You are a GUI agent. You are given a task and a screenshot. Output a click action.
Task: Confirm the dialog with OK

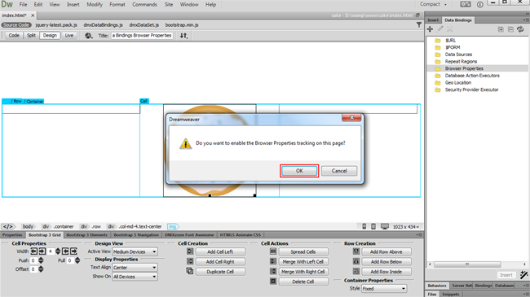299,171
